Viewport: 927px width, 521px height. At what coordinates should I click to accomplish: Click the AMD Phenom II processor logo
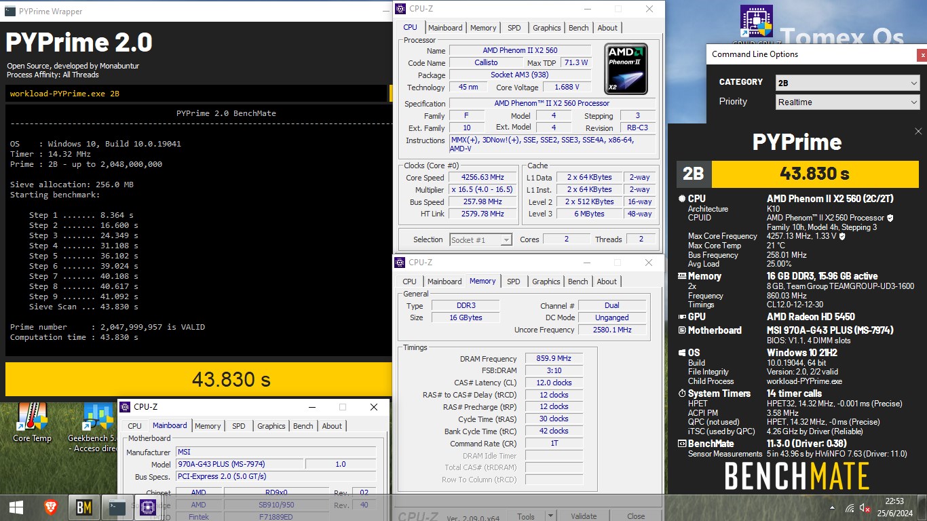point(626,69)
